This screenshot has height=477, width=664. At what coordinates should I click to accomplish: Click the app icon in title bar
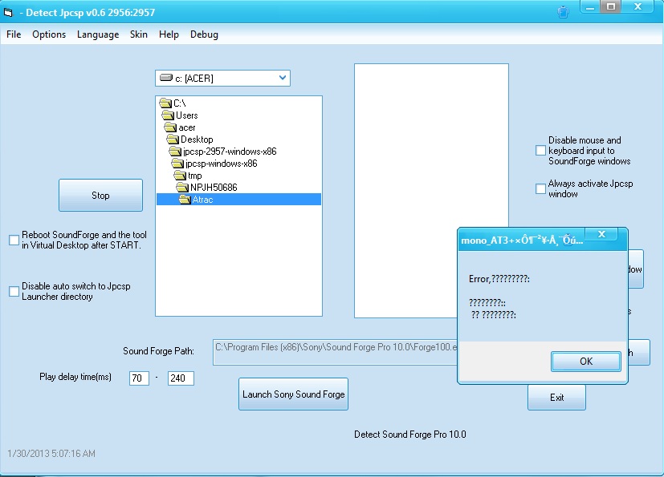click(x=8, y=13)
